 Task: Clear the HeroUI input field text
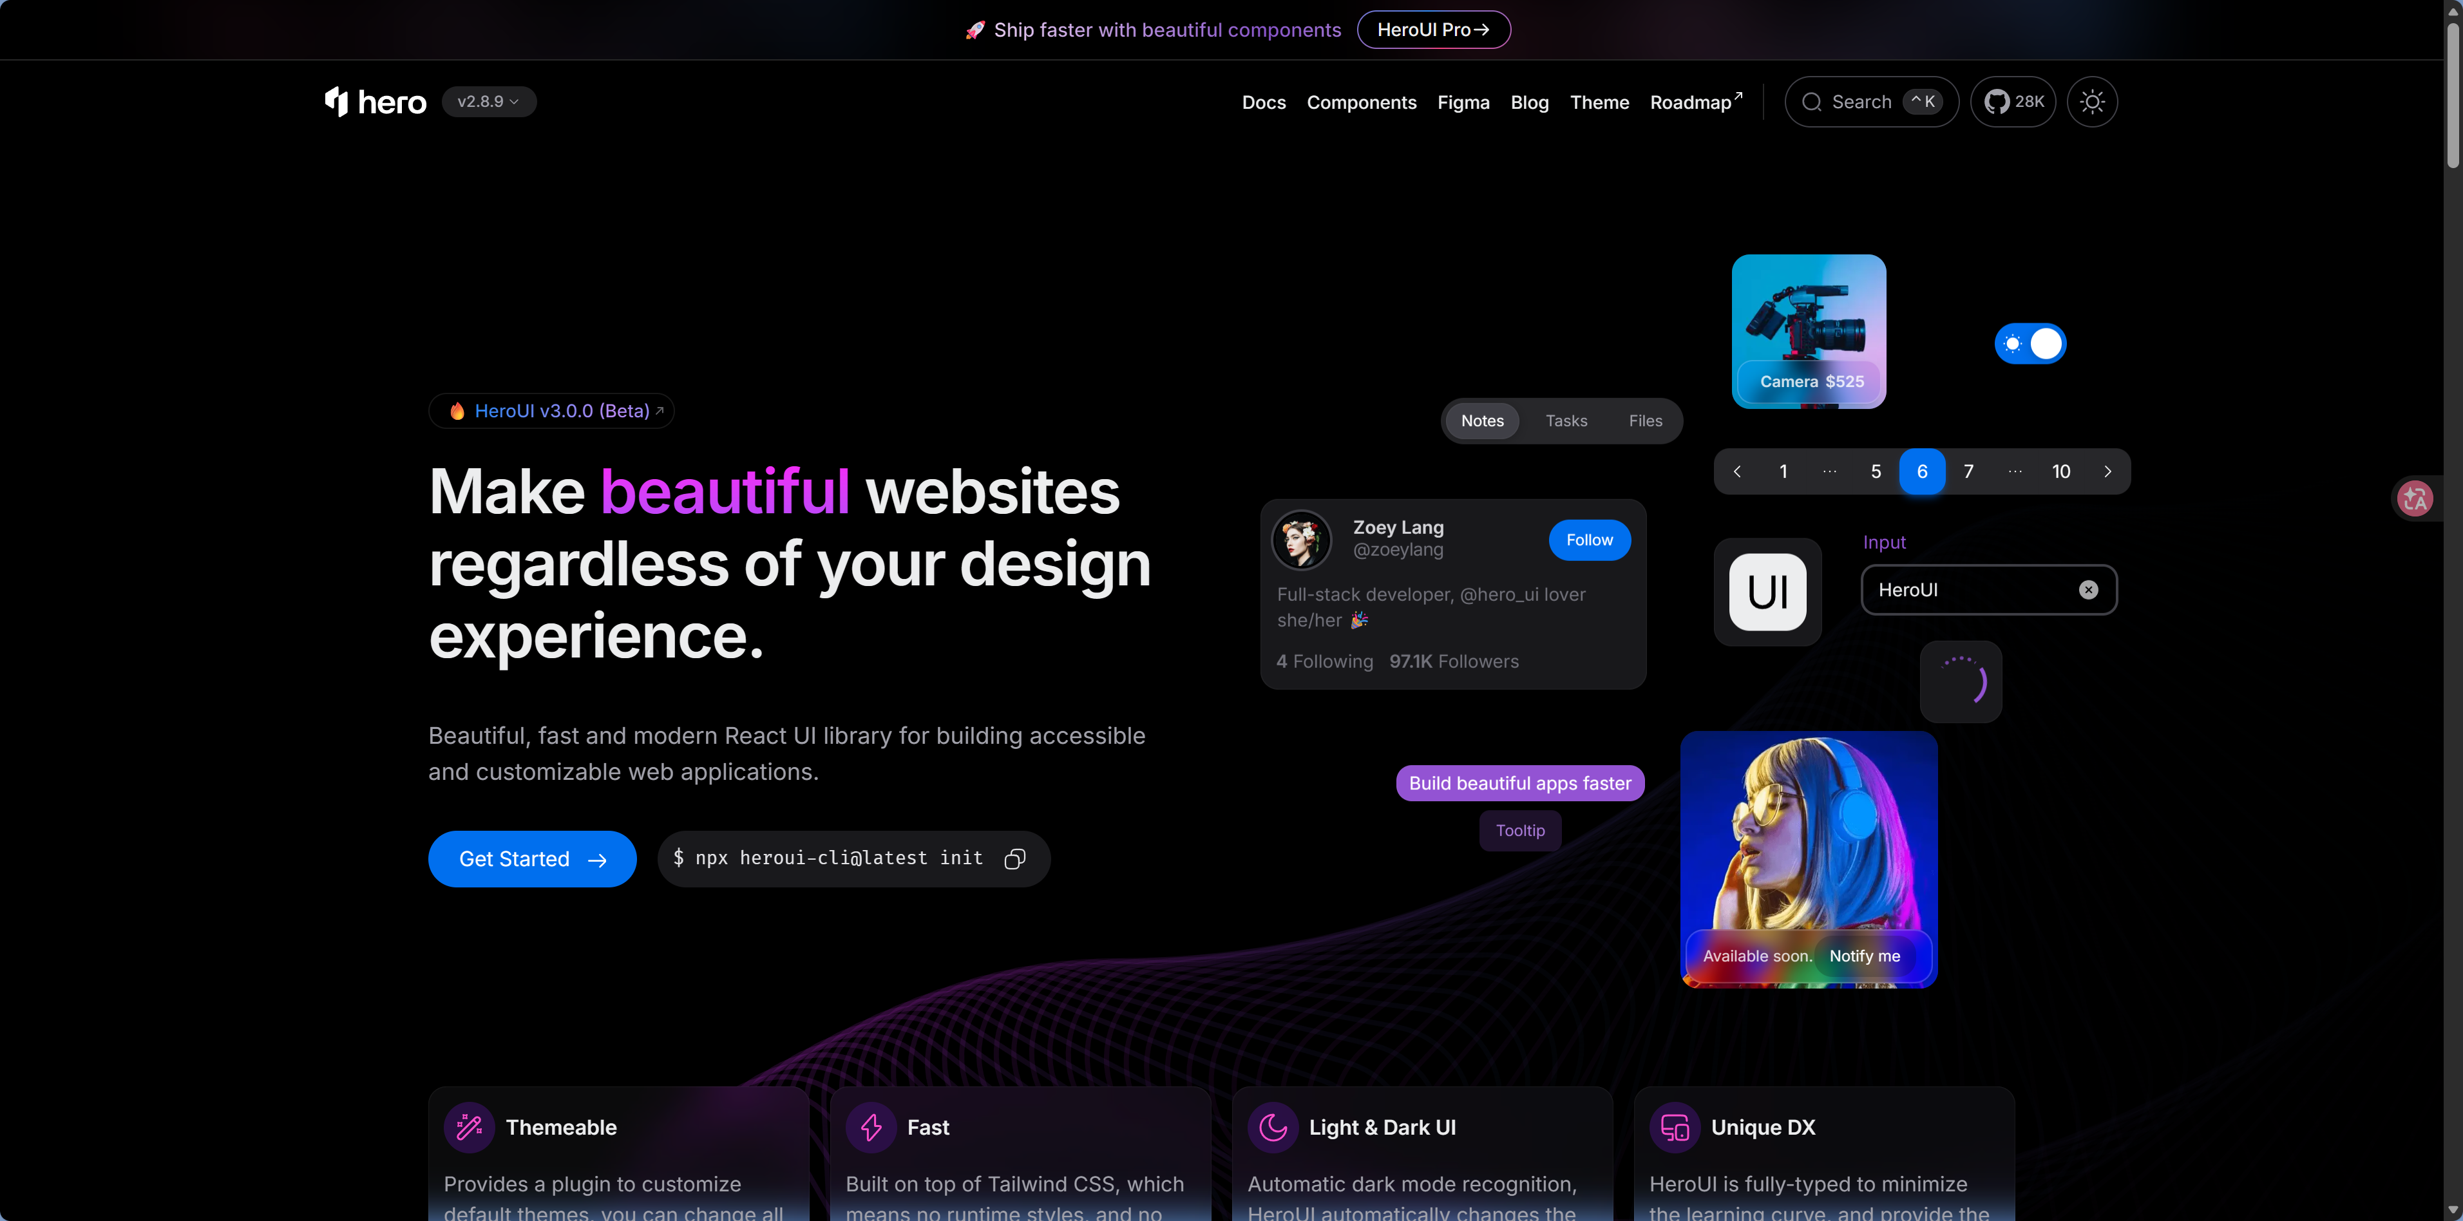[x=2088, y=590]
